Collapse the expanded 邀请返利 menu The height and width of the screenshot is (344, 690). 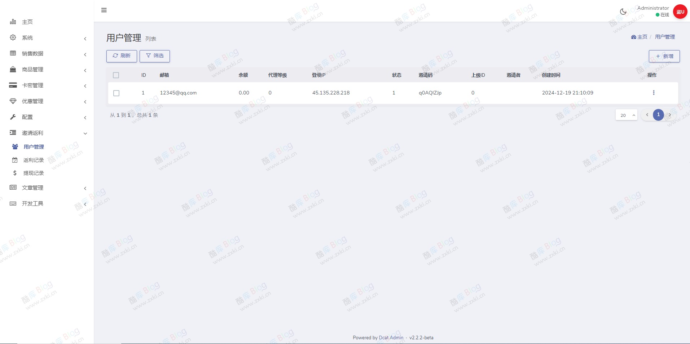pyautogui.click(x=33, y=133)
